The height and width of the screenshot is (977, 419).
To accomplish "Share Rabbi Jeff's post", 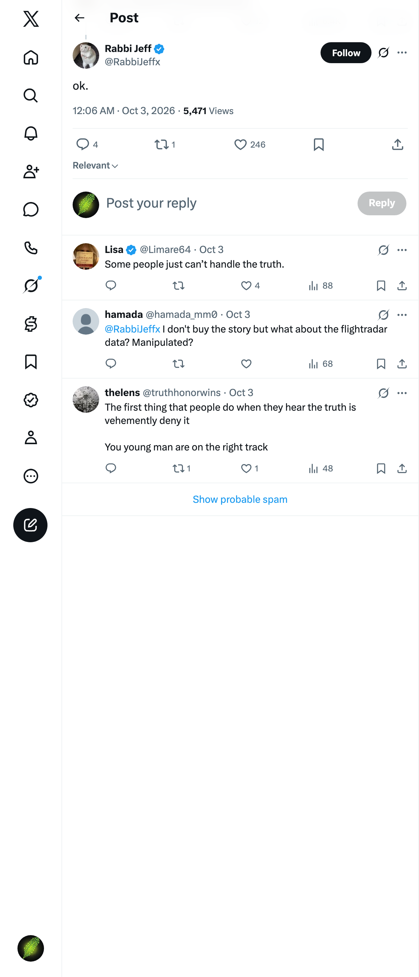I will [x=397, y=144].
